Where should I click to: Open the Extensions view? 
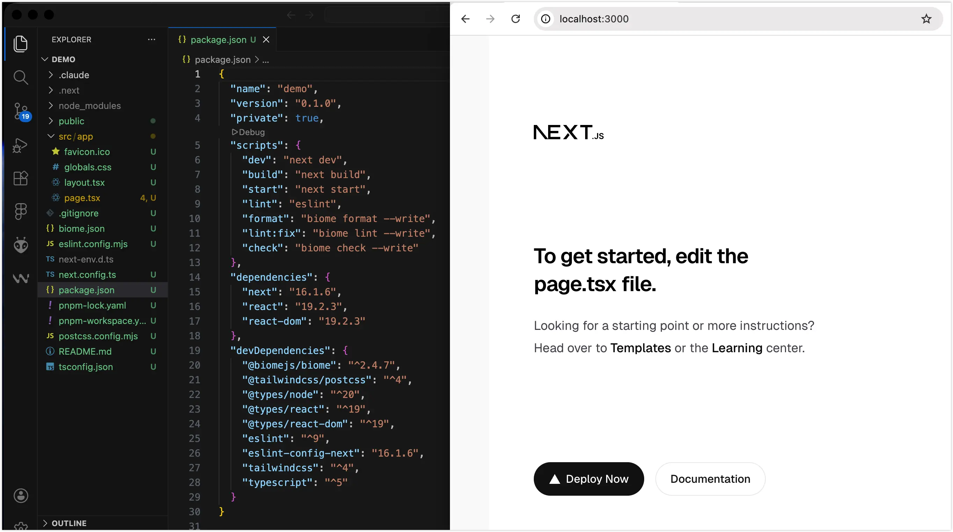pyautogui.click(x=20, y=178)
